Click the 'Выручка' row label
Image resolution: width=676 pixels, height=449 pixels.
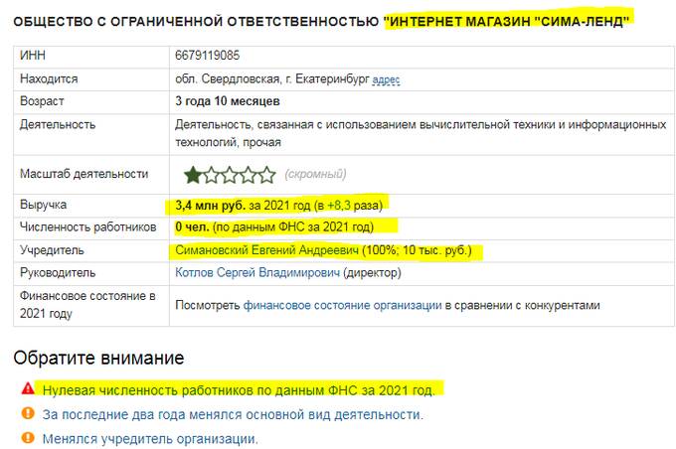point(43,205)
